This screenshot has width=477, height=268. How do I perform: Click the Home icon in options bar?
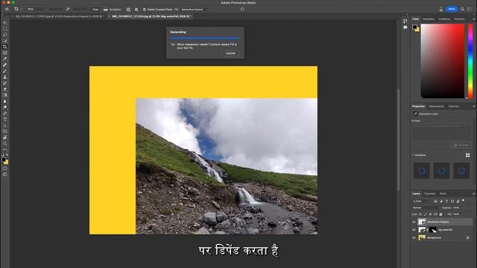tap(7, 10)
